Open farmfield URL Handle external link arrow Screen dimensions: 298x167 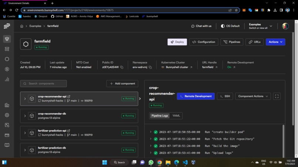[x=216, y=67]
